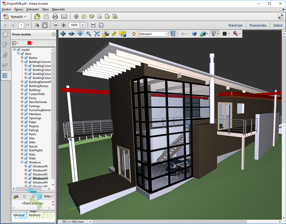
Task: Toggle the Doors checkbox off
Action: tap(26, 98)
